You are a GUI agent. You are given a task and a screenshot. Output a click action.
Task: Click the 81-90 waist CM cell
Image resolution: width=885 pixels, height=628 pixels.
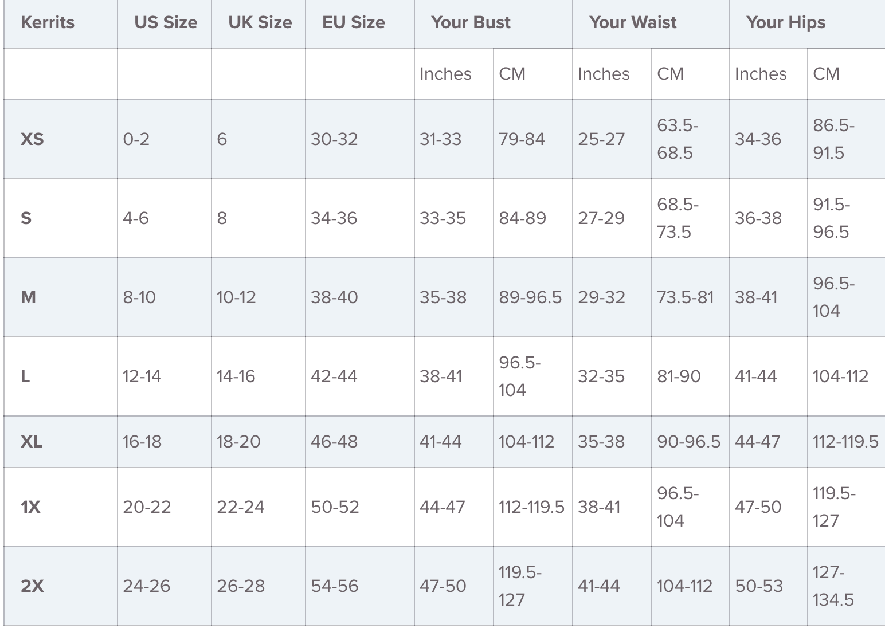679,376
